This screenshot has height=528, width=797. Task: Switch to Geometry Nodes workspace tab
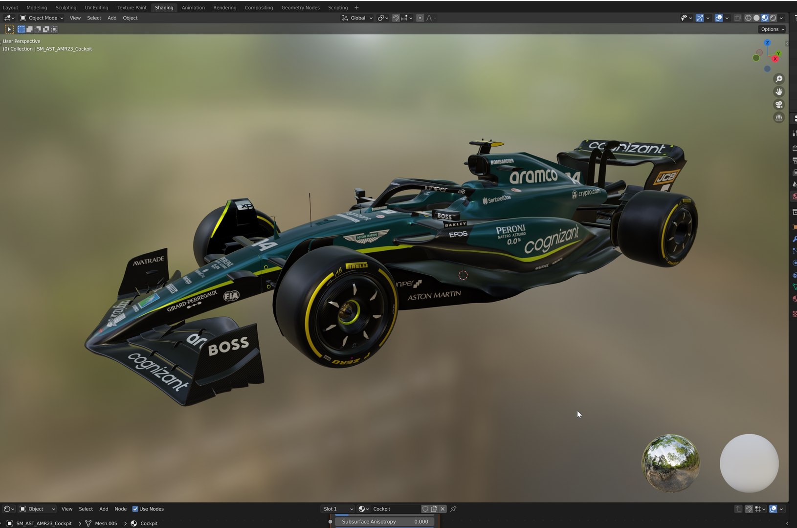coord(300,7)
